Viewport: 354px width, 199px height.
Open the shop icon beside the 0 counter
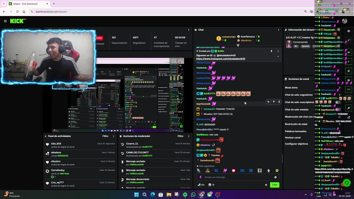210,185
